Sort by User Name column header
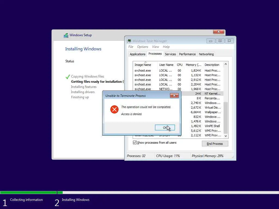279x209 pixels. (166, 65)
